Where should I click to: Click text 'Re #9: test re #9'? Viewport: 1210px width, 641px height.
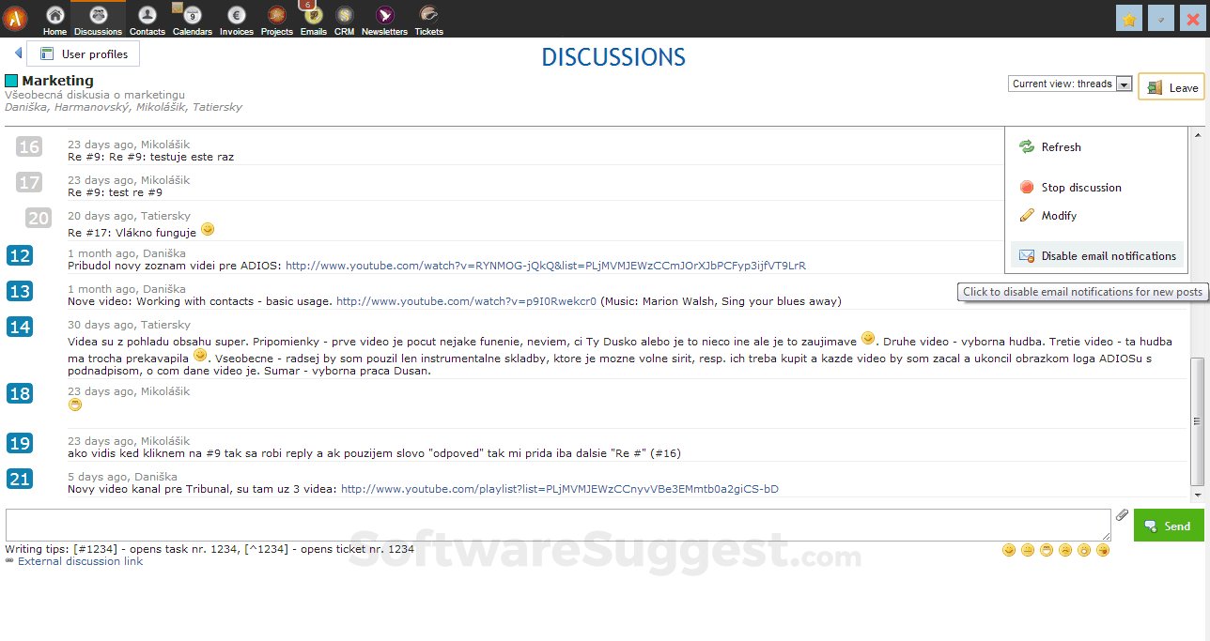coord(115,192)
